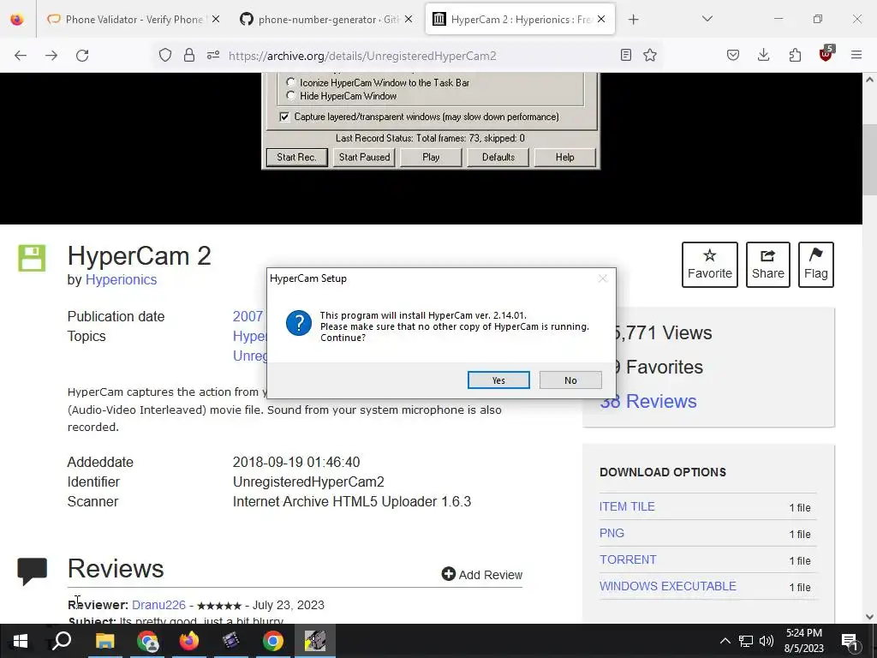Screen dimensions: 877x658
Task: Select Iconize HyperCam Window radio button
Action: point(291,82)
